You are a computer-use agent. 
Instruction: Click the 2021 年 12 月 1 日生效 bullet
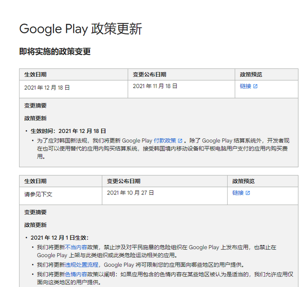60,238
